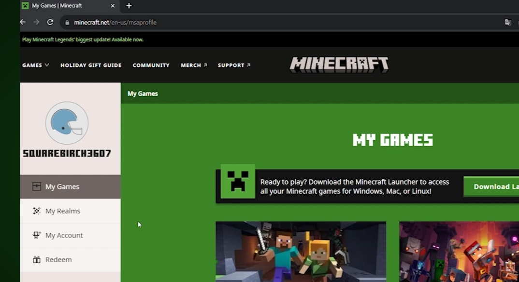Click the Creeper face icon in launcher banner
This screenshot has height=282, width=519.
[x=238, y=181]
